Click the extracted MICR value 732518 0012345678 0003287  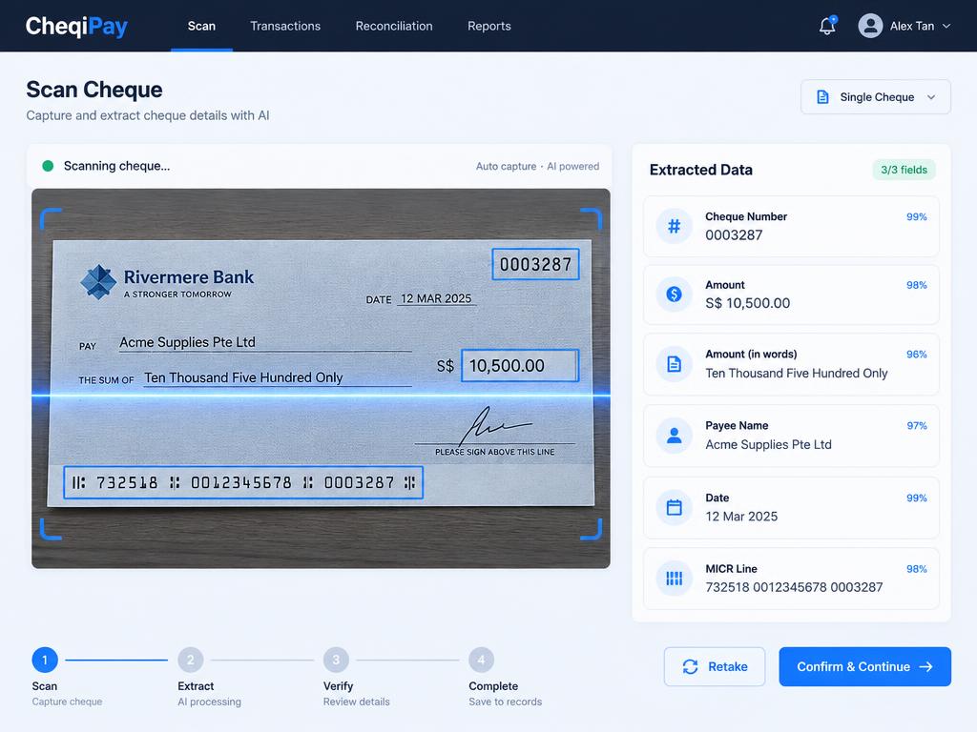[x=794, y=587]
